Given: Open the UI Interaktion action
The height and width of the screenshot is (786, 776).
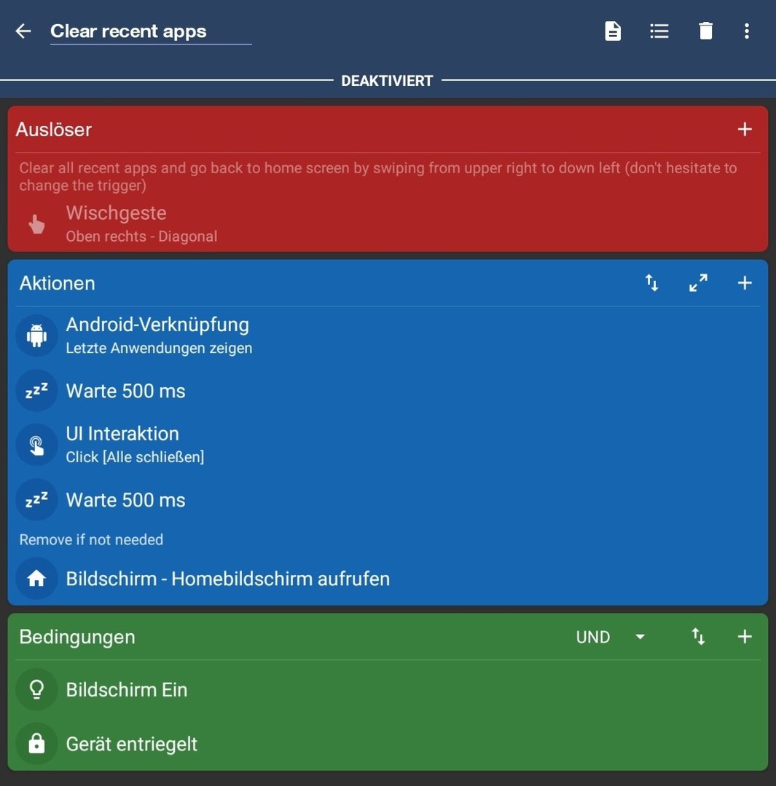Looking at the screenshot, I should point(388,445).
